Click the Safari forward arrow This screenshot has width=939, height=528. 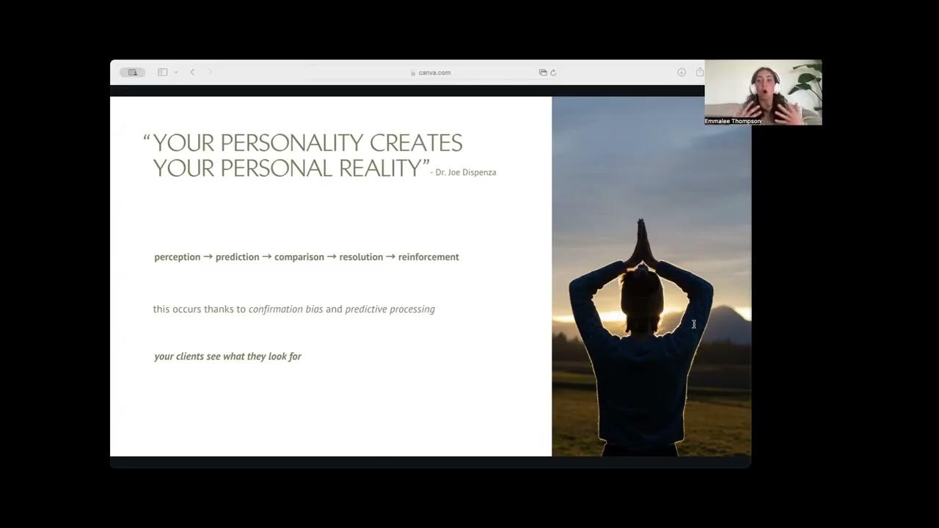pyautogui.click(x=210, y=73)
